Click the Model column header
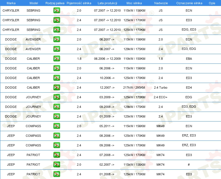Image resolution: width=221 pixels, height=179 pixels. click(x=33, y=3)
